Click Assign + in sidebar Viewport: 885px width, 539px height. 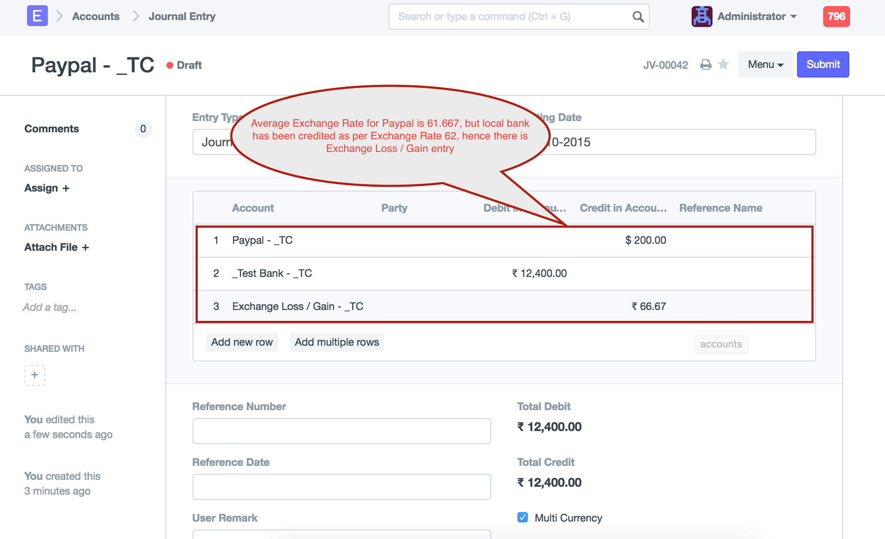[x=47, y=188]
